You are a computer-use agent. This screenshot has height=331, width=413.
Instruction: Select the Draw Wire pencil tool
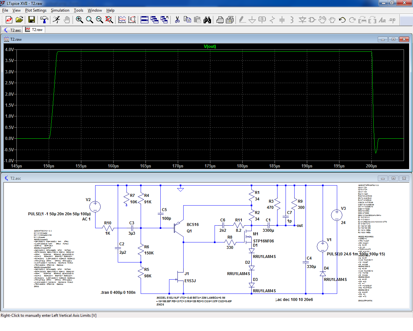click(x=242, y=20)
